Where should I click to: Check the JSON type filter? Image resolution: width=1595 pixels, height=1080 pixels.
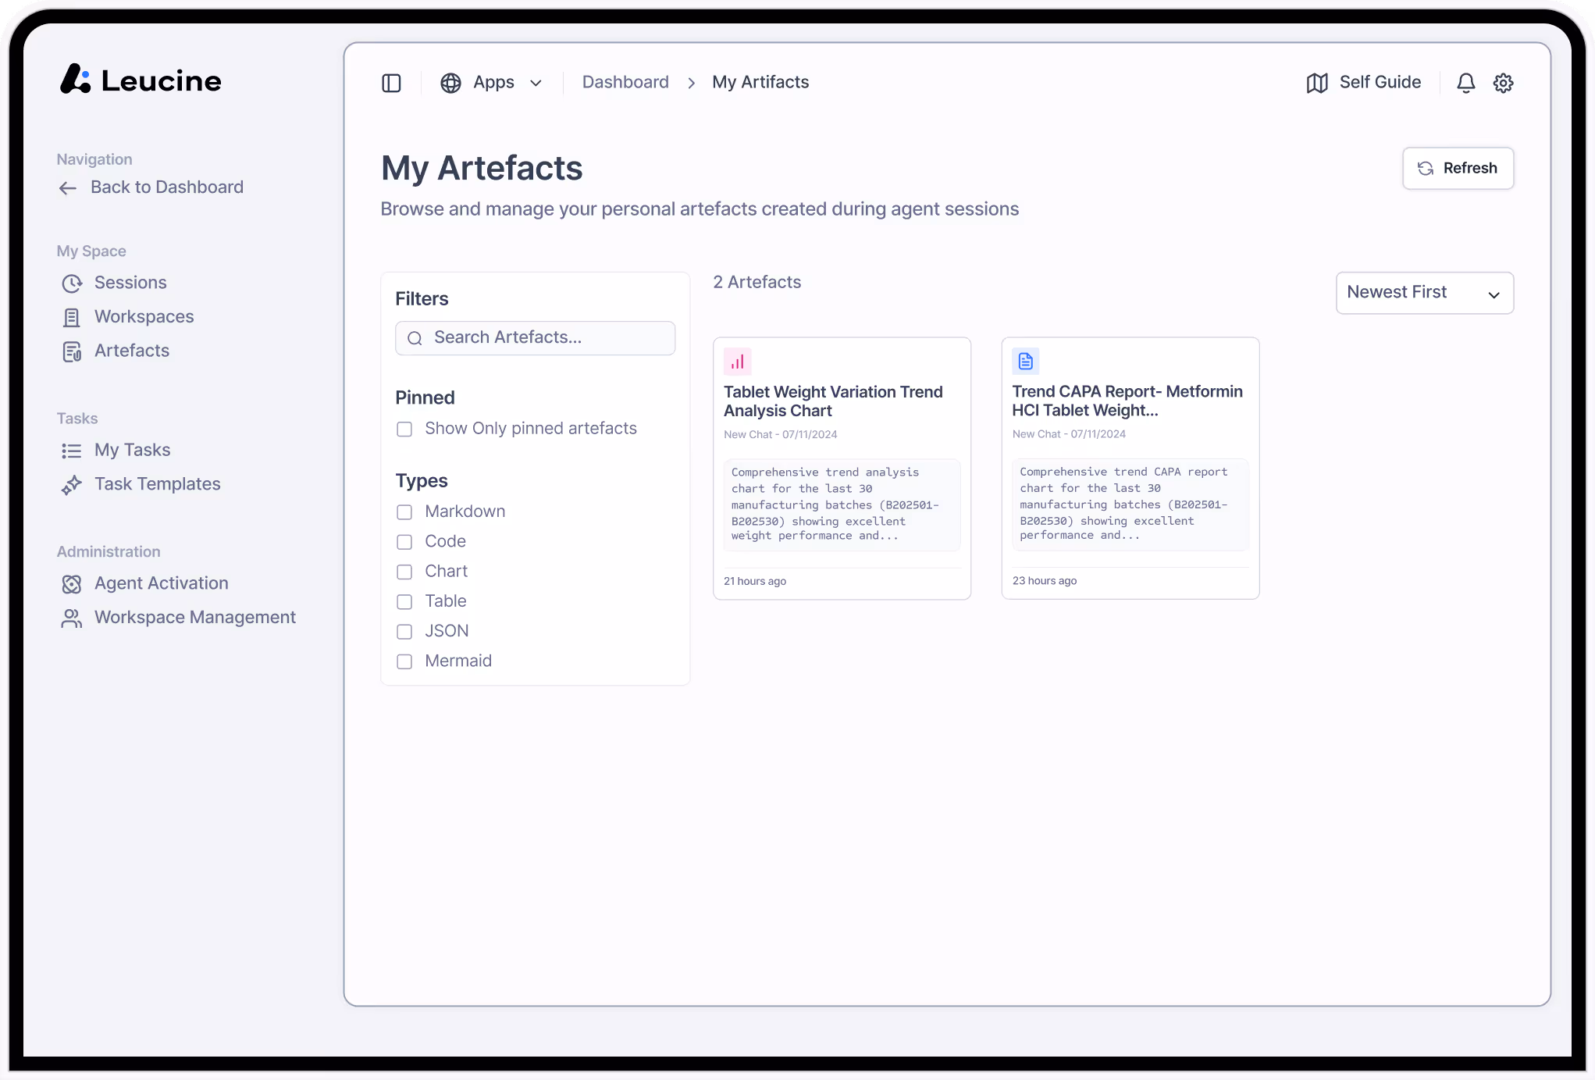pyautogui.click(x=404, y=632)
